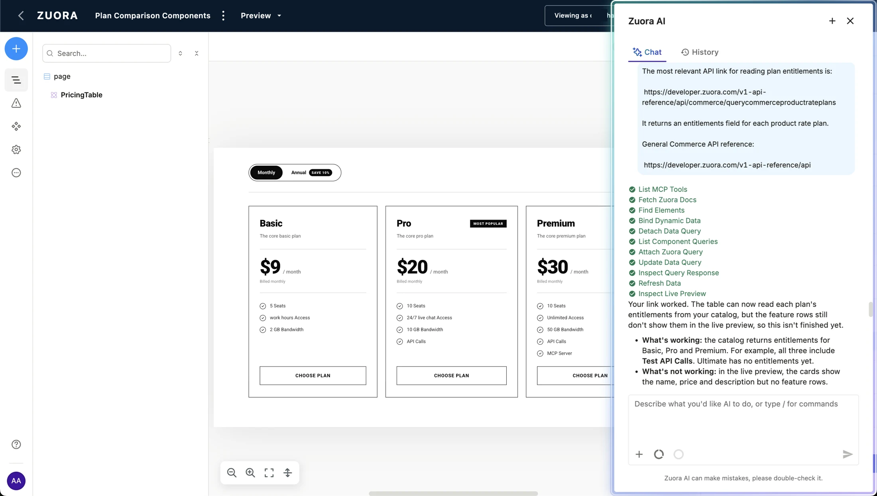Select the PricingTable tree item

[x=81, y=95]
